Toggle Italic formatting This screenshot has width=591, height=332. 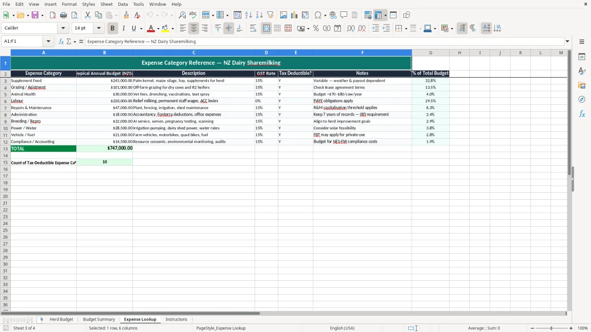click(x=124, y=29)
